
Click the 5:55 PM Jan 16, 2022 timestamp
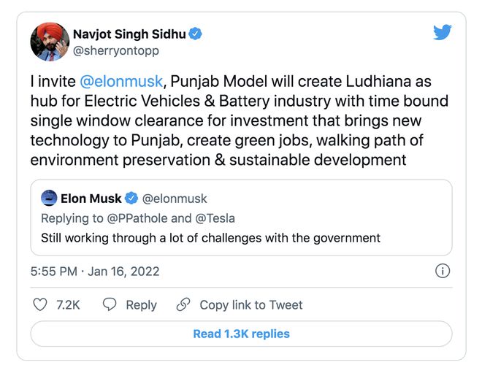coord(95,272)
